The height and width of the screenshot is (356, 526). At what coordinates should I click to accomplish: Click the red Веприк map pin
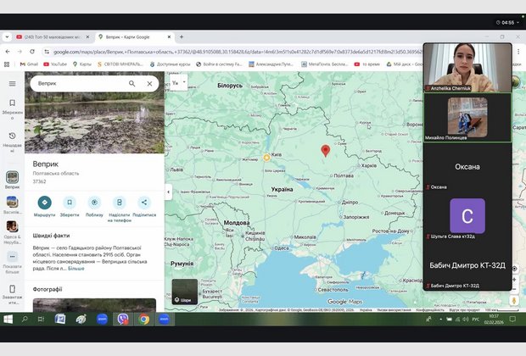coord(325,151)
